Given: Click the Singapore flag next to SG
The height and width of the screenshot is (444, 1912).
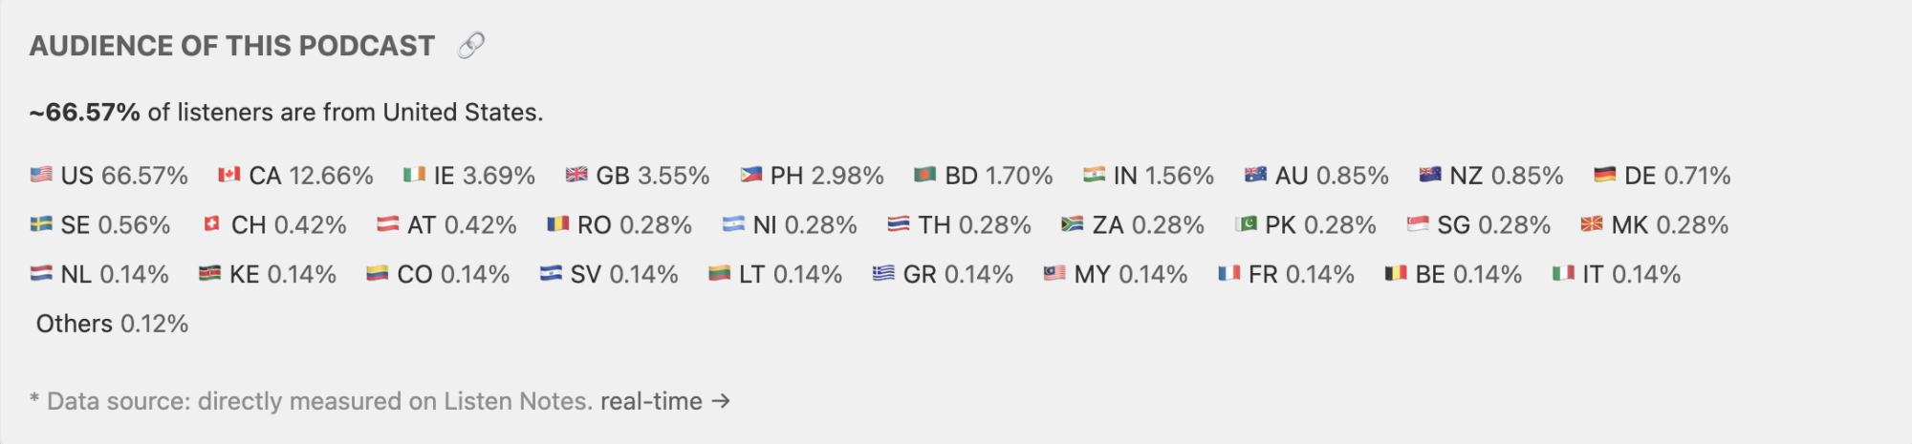Looking at the screenshot, I should [x=1418, y=224].
